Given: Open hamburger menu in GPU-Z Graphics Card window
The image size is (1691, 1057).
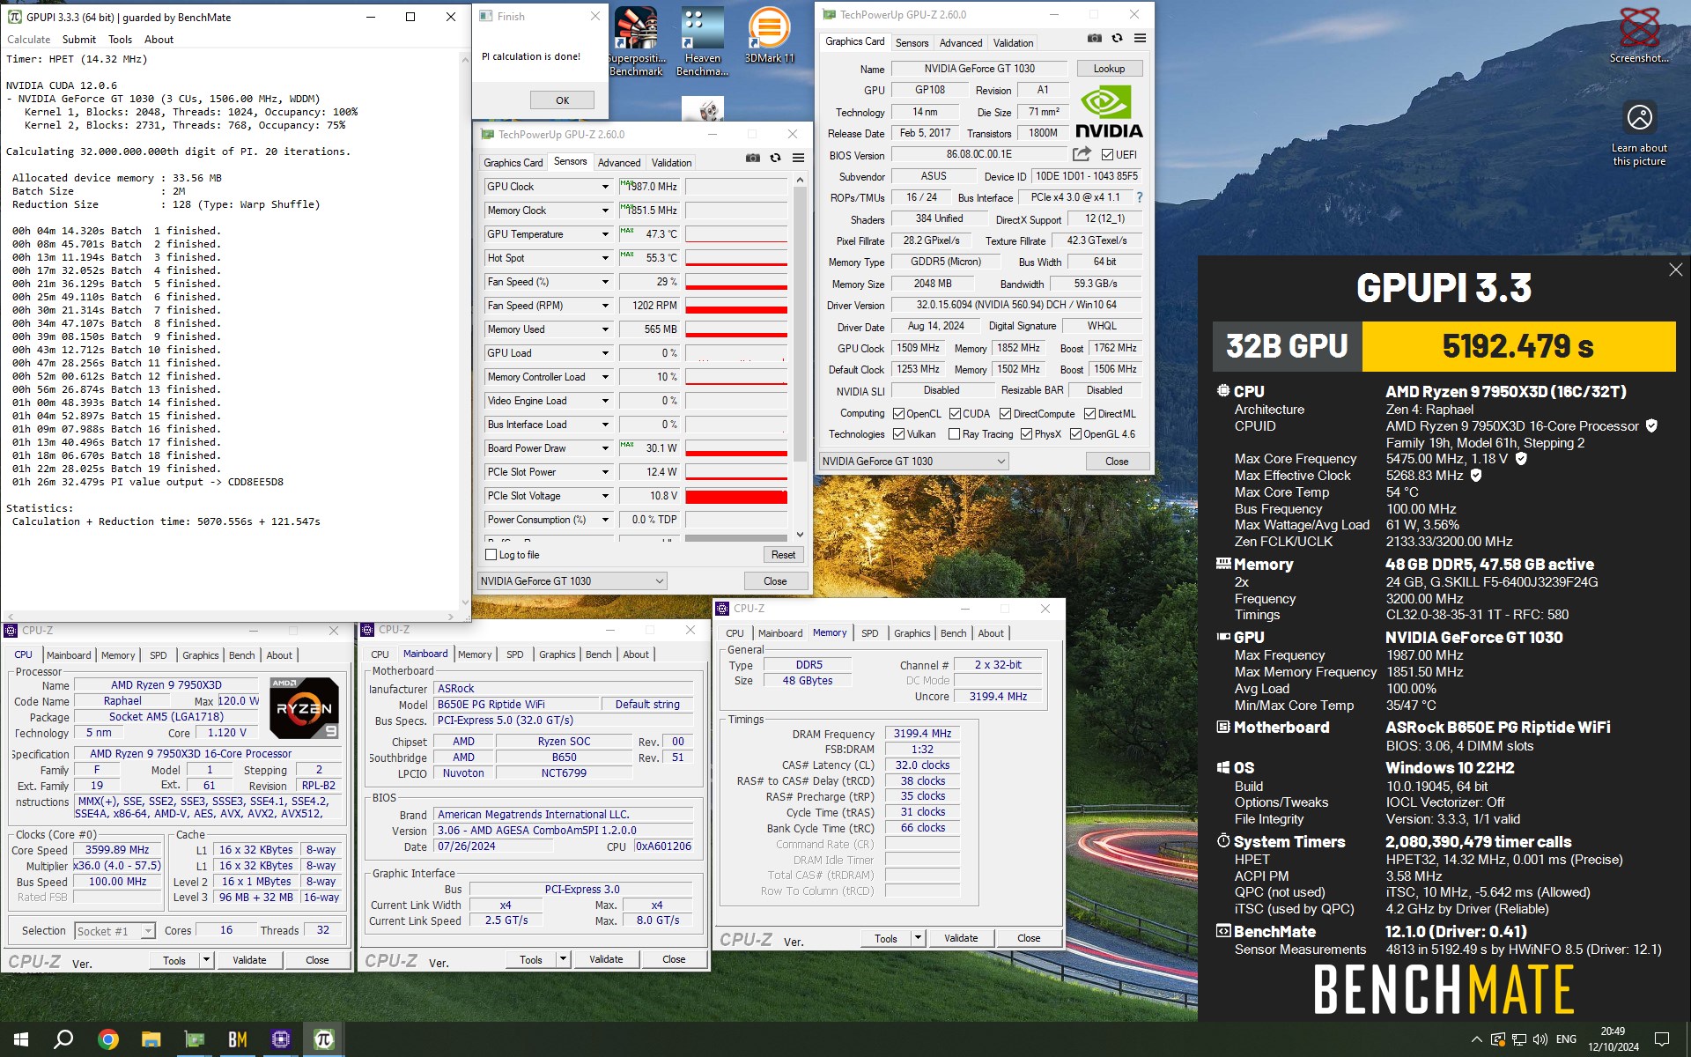Looking at the screenshot, I should pyautogui.click(x=1140, y=39).
